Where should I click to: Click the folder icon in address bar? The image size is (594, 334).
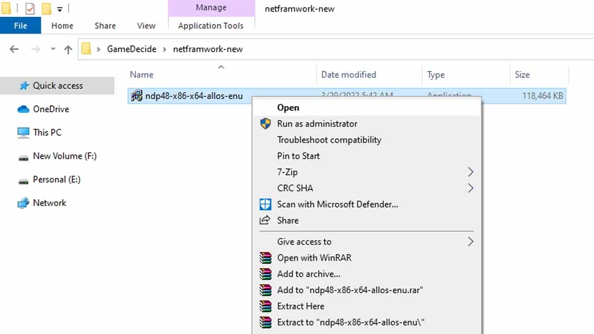pyautogui.click(x=86, y=49)
